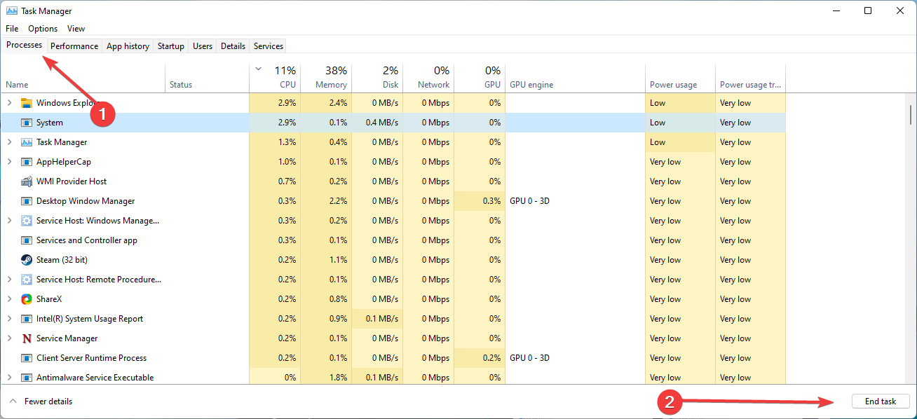Open the View menu
The image size is (917, 419).
pos(76,29)
